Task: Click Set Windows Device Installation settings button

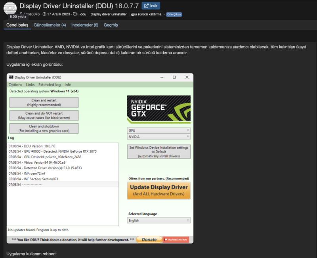Action: [159, 152]
